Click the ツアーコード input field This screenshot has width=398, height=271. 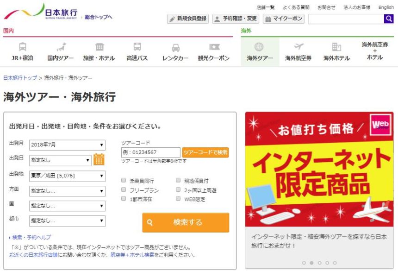point(150,152)
